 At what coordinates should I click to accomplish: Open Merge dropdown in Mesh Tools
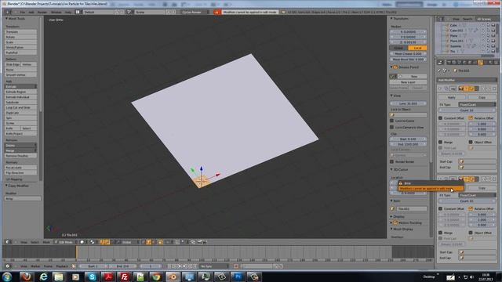click(x=20, y=150)
